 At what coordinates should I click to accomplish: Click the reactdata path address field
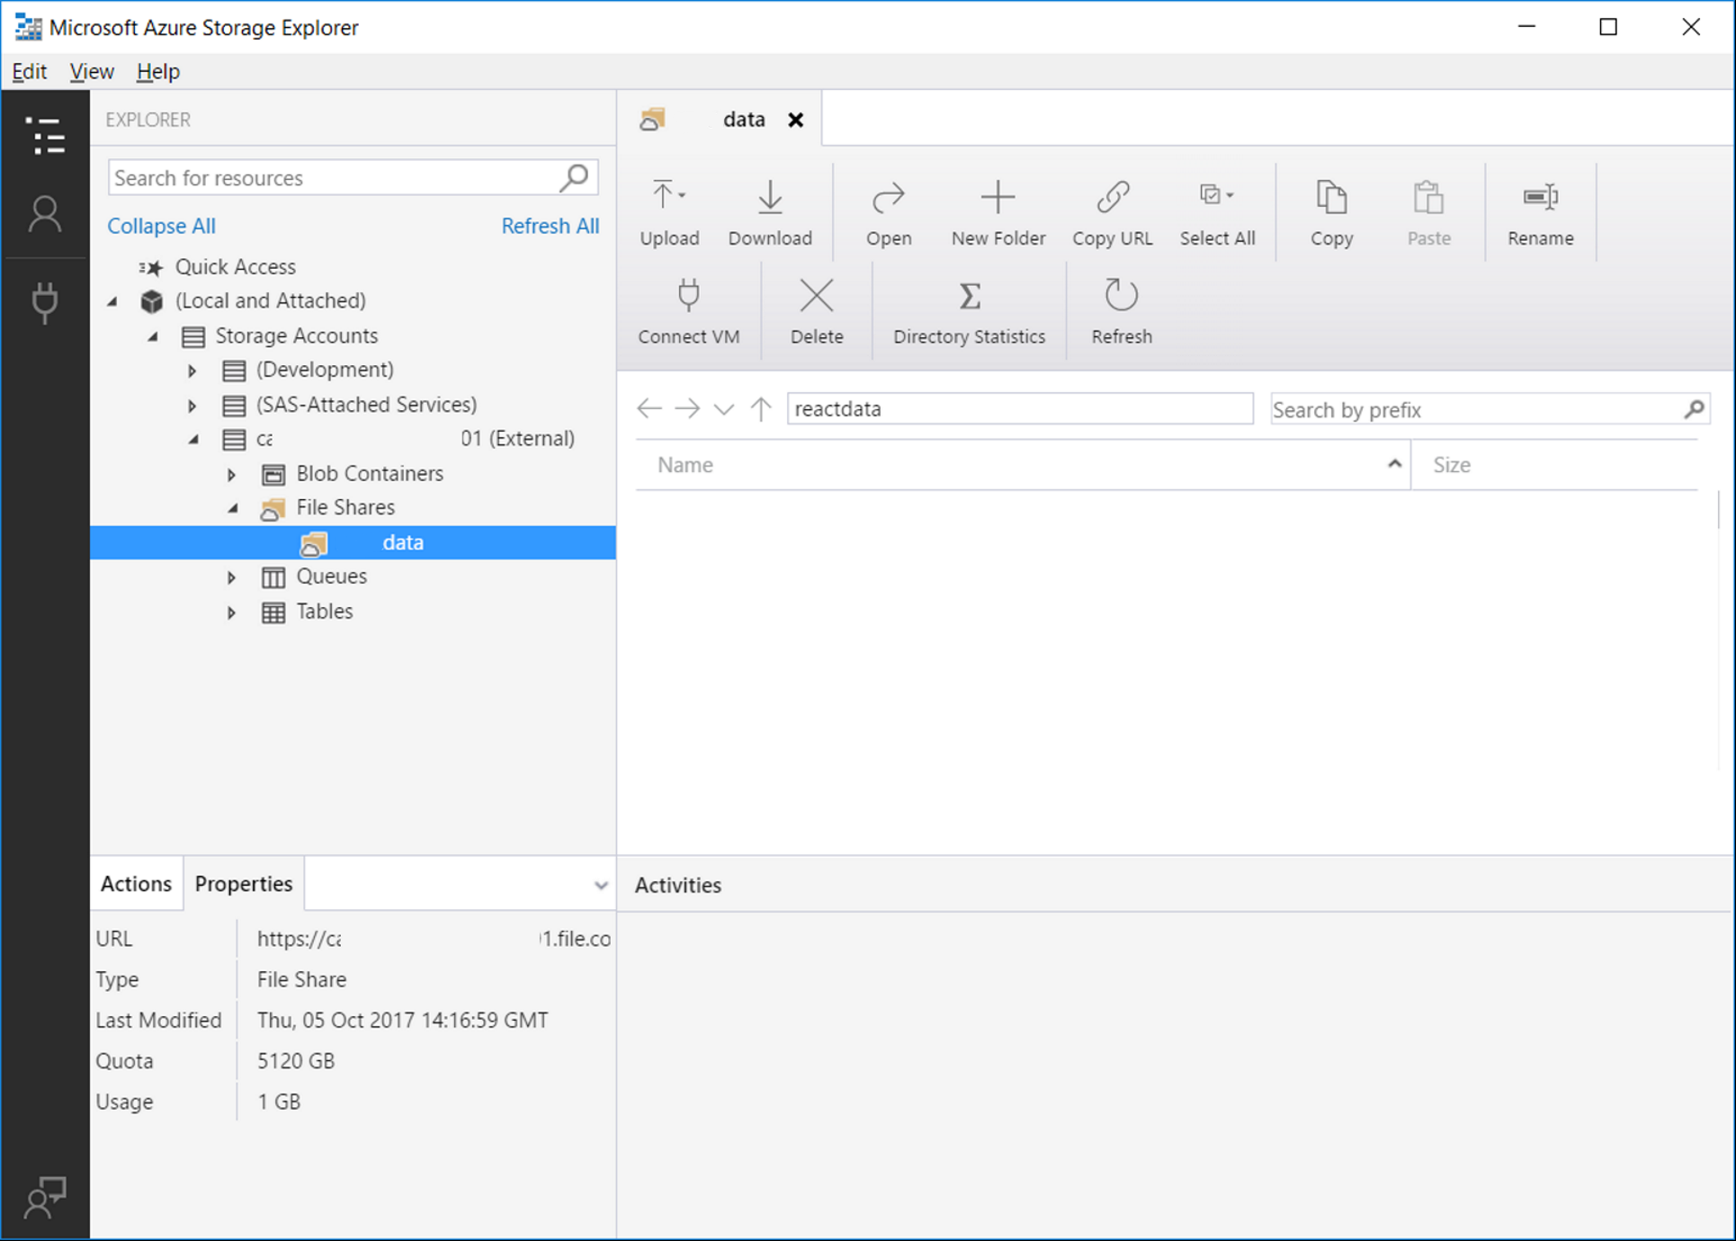point(1020,409)
